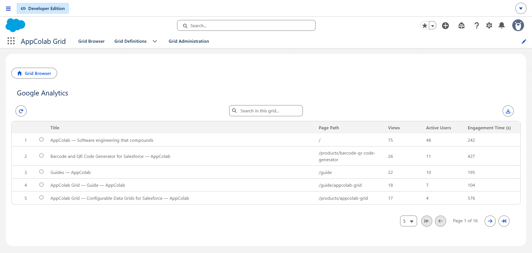Click the /guide/appcolab-grid path cell

[340, 185]
